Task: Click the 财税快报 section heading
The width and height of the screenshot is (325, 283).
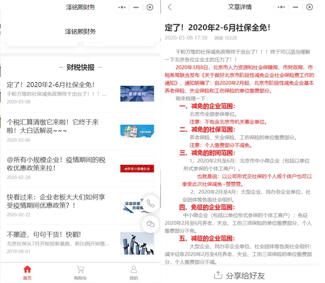Action: pos(80,67)
